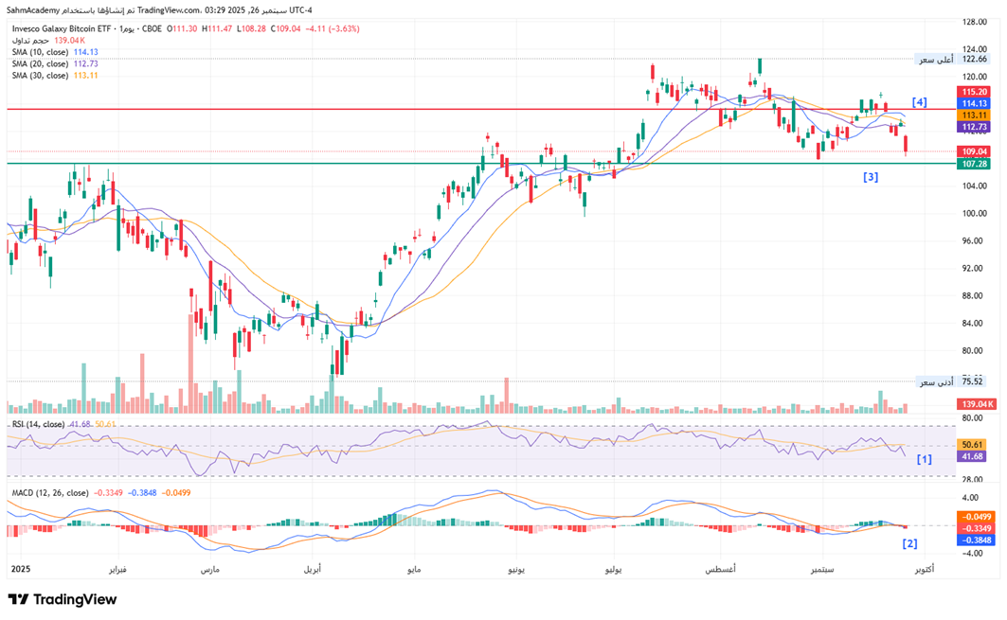Screen dimensions: 1007x620
Task: Click the TradingView logo at bottom left
Action: 63,599
